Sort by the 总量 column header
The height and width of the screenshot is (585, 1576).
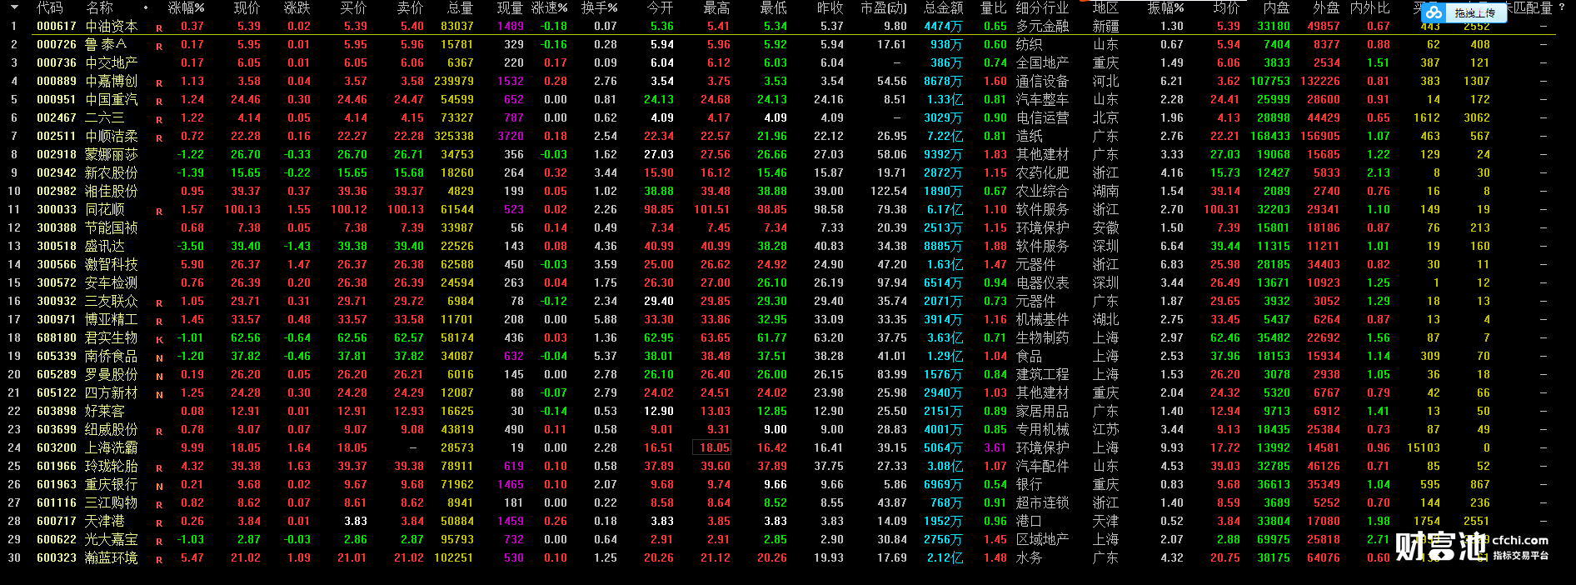click(x=460, y=7)
